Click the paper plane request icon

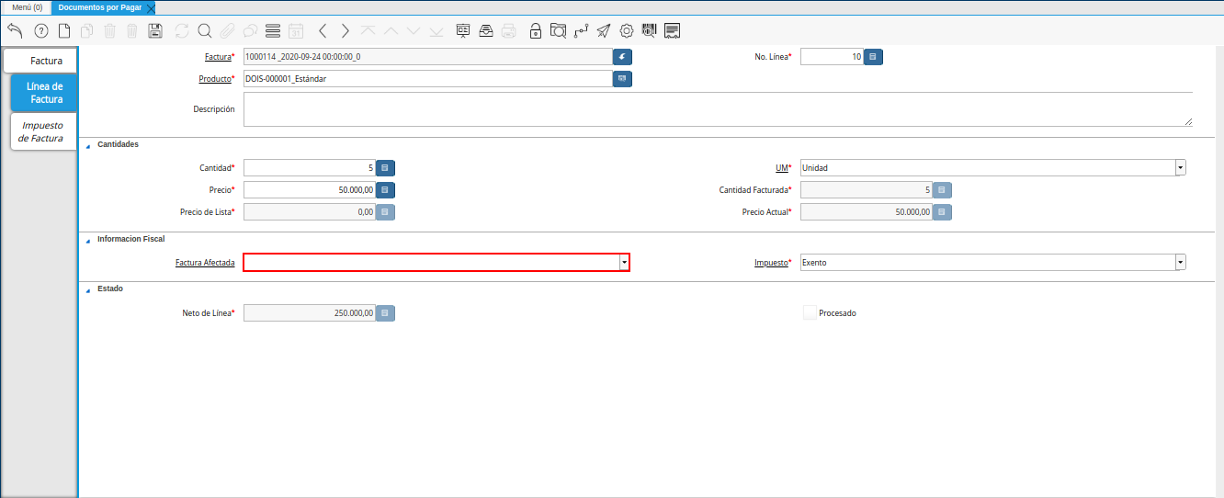coord(604,30)
